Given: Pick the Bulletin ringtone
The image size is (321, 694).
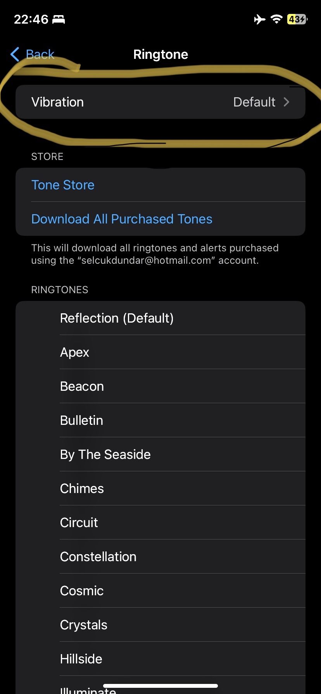Looking at the screenshot, I should pos(160,420).
